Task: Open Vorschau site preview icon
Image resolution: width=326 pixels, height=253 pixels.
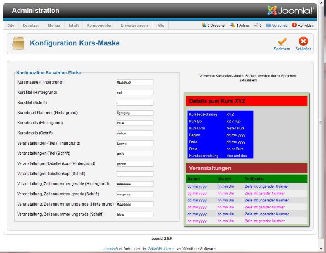Action: tap(268, 25)
